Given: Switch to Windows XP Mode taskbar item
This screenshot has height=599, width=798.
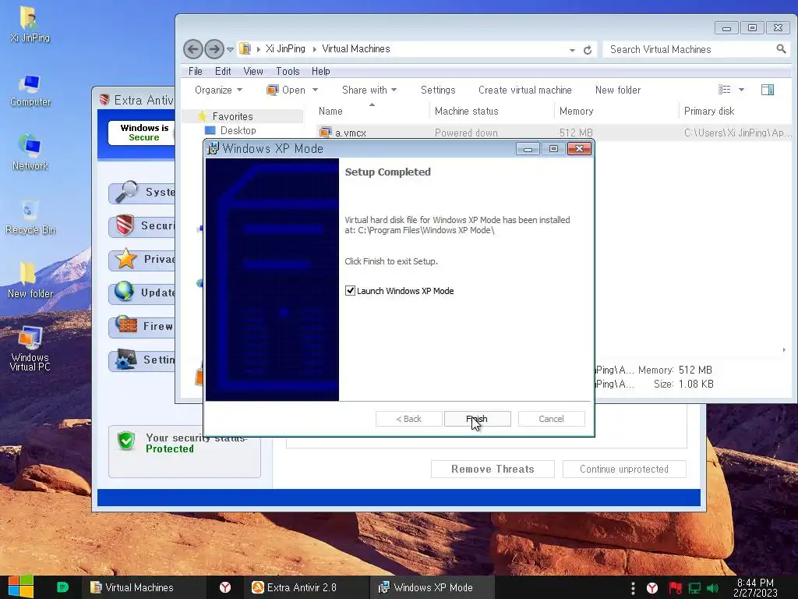Looking at the screenshot, I should point(432,587).
